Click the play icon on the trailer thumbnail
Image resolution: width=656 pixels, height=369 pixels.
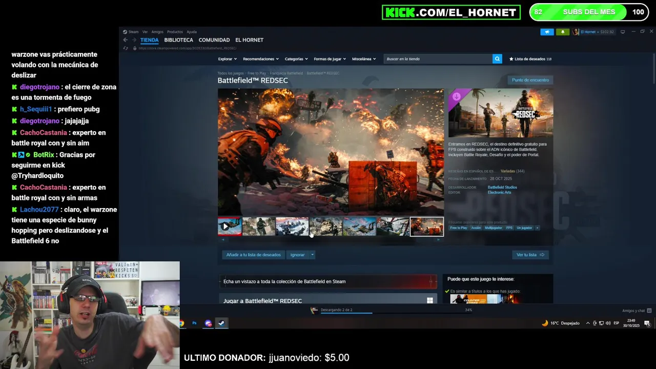tap(225, 227)
